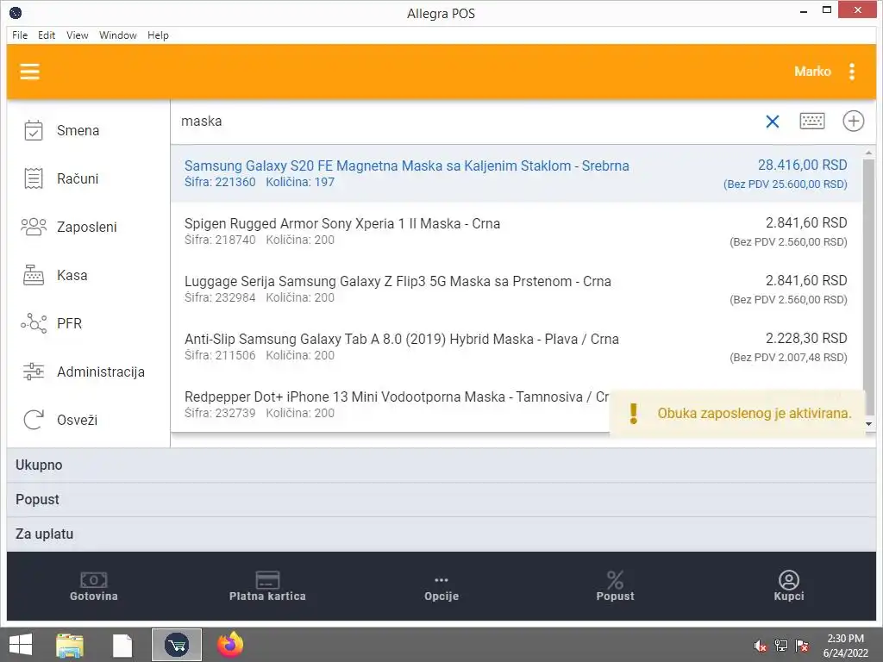This screenshot has width=883, height=662.
Task: Click Šifra: 218740 text
Action: pyautogui.click(x=220, y=240)
